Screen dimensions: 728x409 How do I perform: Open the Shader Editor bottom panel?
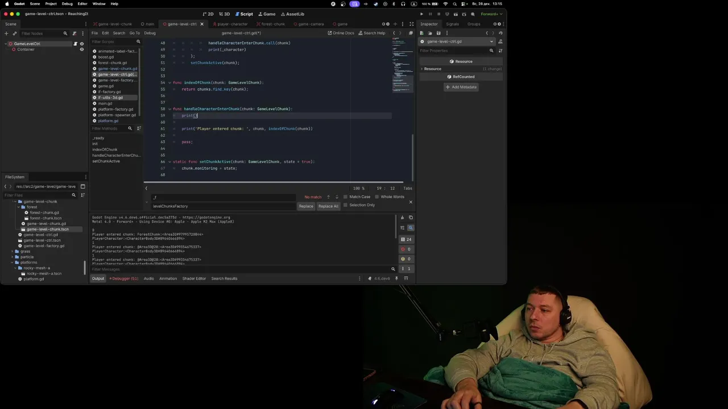[194, 278]
